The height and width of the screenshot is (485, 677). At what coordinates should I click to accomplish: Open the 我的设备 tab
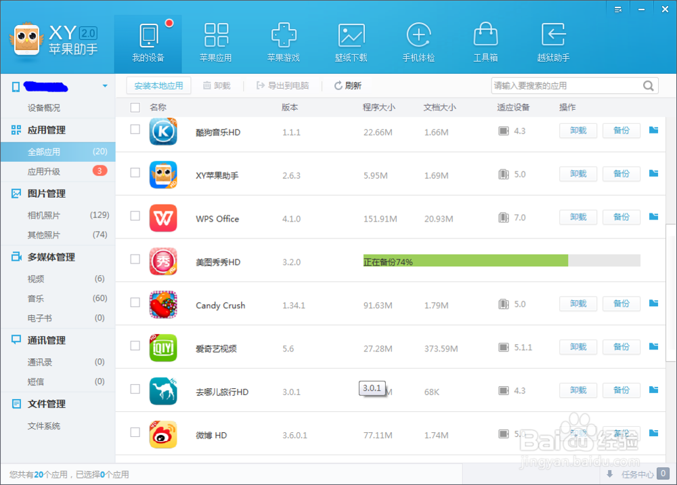[x=148, y=43]
